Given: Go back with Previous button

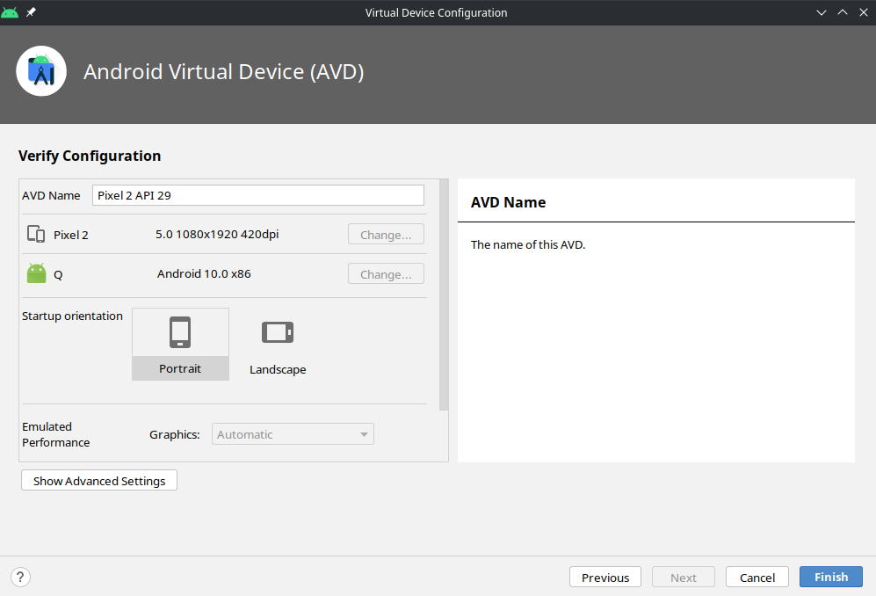Looking at the screenshot, I should click(x=605, y=577).
